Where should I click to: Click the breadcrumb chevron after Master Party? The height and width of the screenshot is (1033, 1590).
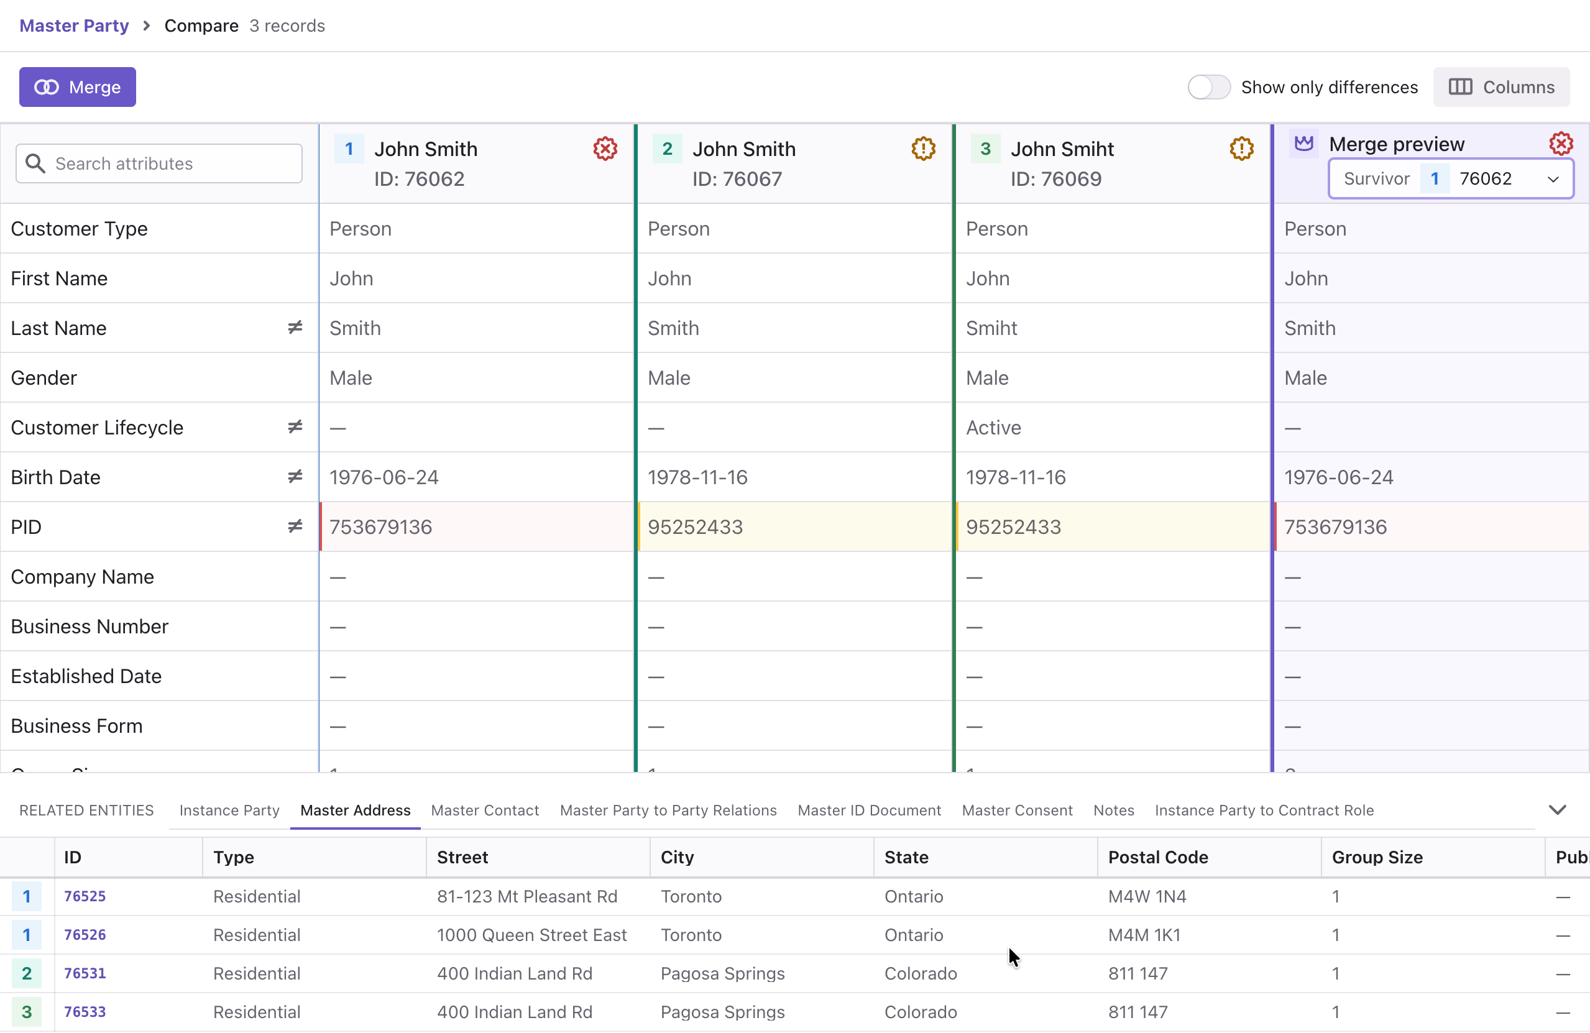(x=146, y=25)
